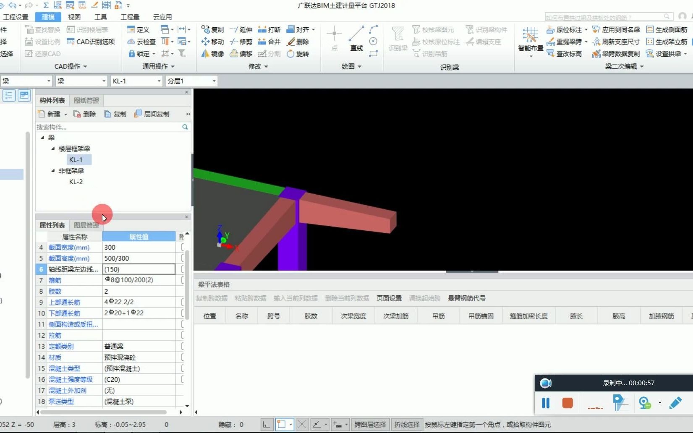Select the 旋转 (rotate) tool
693x433 pixels.
[x=298, y=54]
